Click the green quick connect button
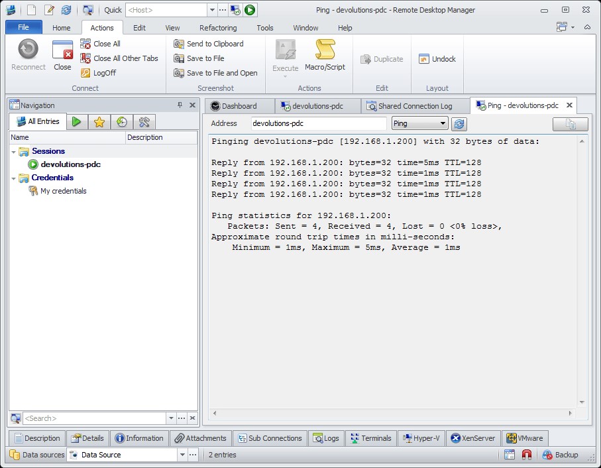The height and width of the screenshot is (468, 601). [x=249, y=10]
